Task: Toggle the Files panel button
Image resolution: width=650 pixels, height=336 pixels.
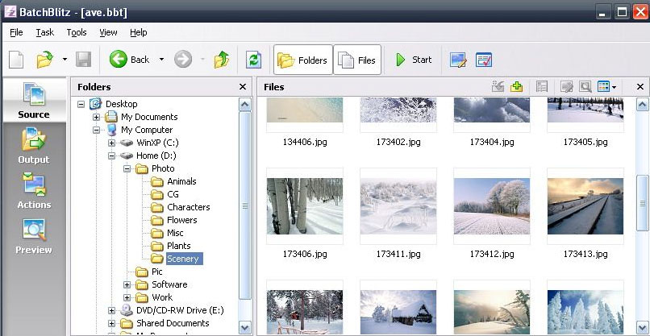Action: 357,60
